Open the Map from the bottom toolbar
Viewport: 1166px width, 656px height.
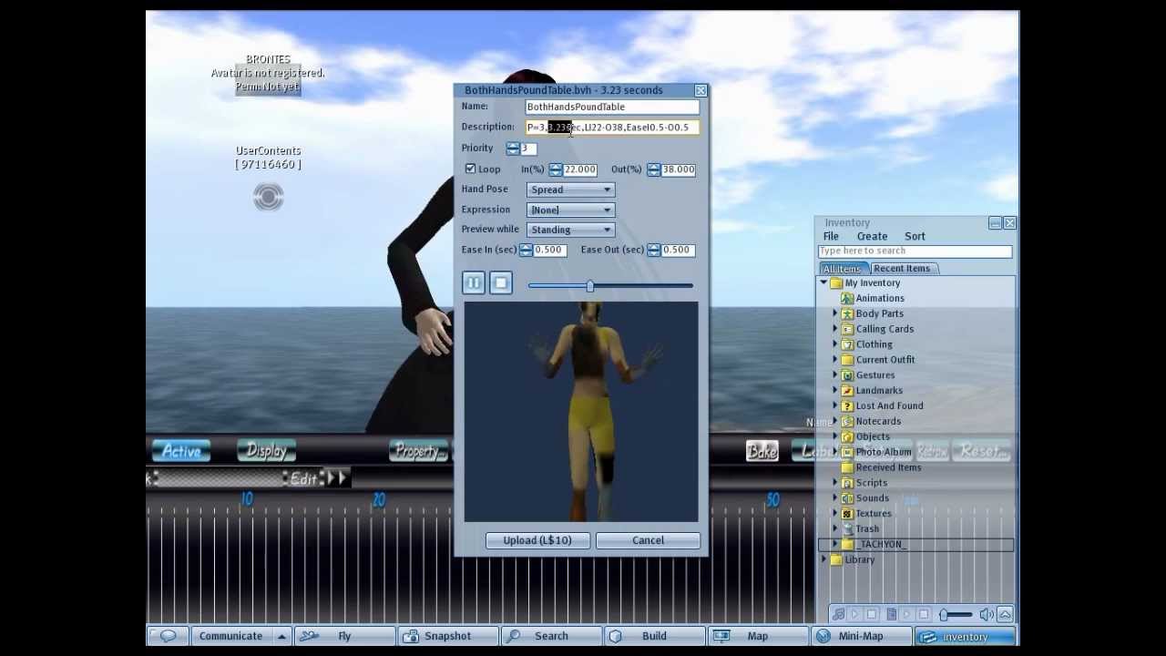click(x=757, y=636)
